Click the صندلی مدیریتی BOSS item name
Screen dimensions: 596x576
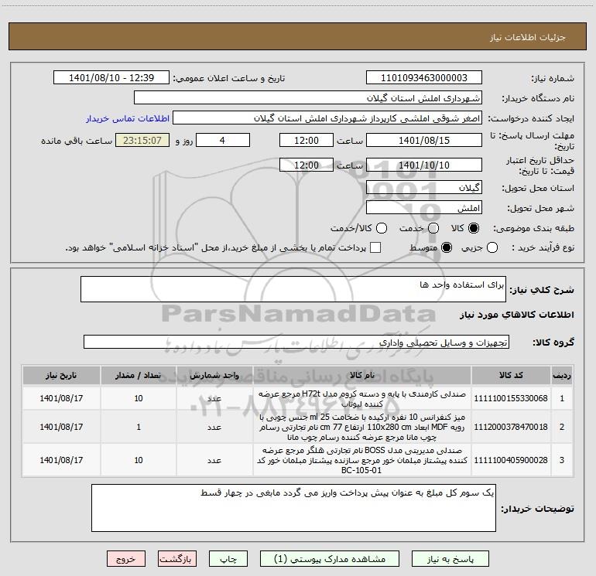(362, 460)
